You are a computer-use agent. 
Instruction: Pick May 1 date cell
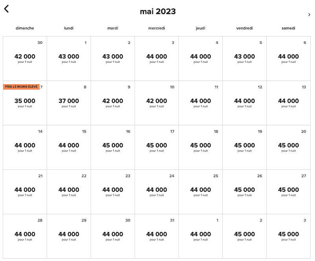point(69,59)
